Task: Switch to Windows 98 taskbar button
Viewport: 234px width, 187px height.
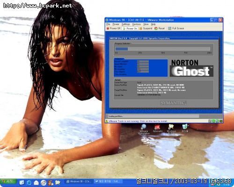Action: pyautogui.click(x=79, y=181)
